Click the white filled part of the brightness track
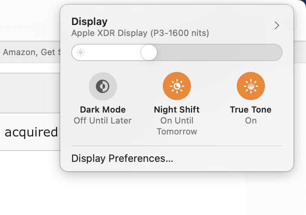Screen dimensions: 306x215 pyautogui.click(x=113, y=52)
